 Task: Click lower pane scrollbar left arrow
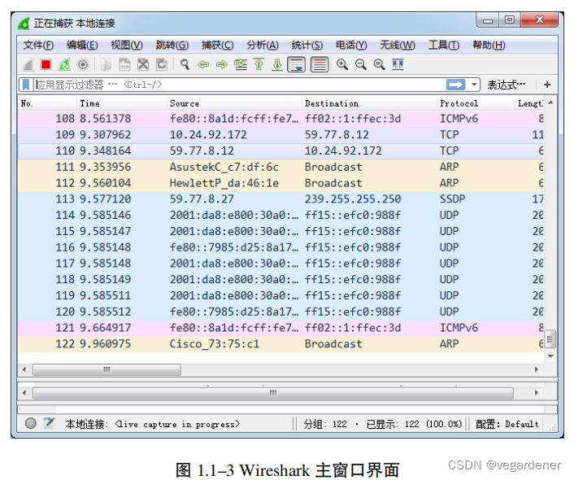click(24, 393)
